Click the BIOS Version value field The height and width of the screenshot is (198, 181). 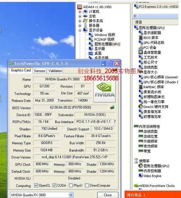(x=70, y=107)
